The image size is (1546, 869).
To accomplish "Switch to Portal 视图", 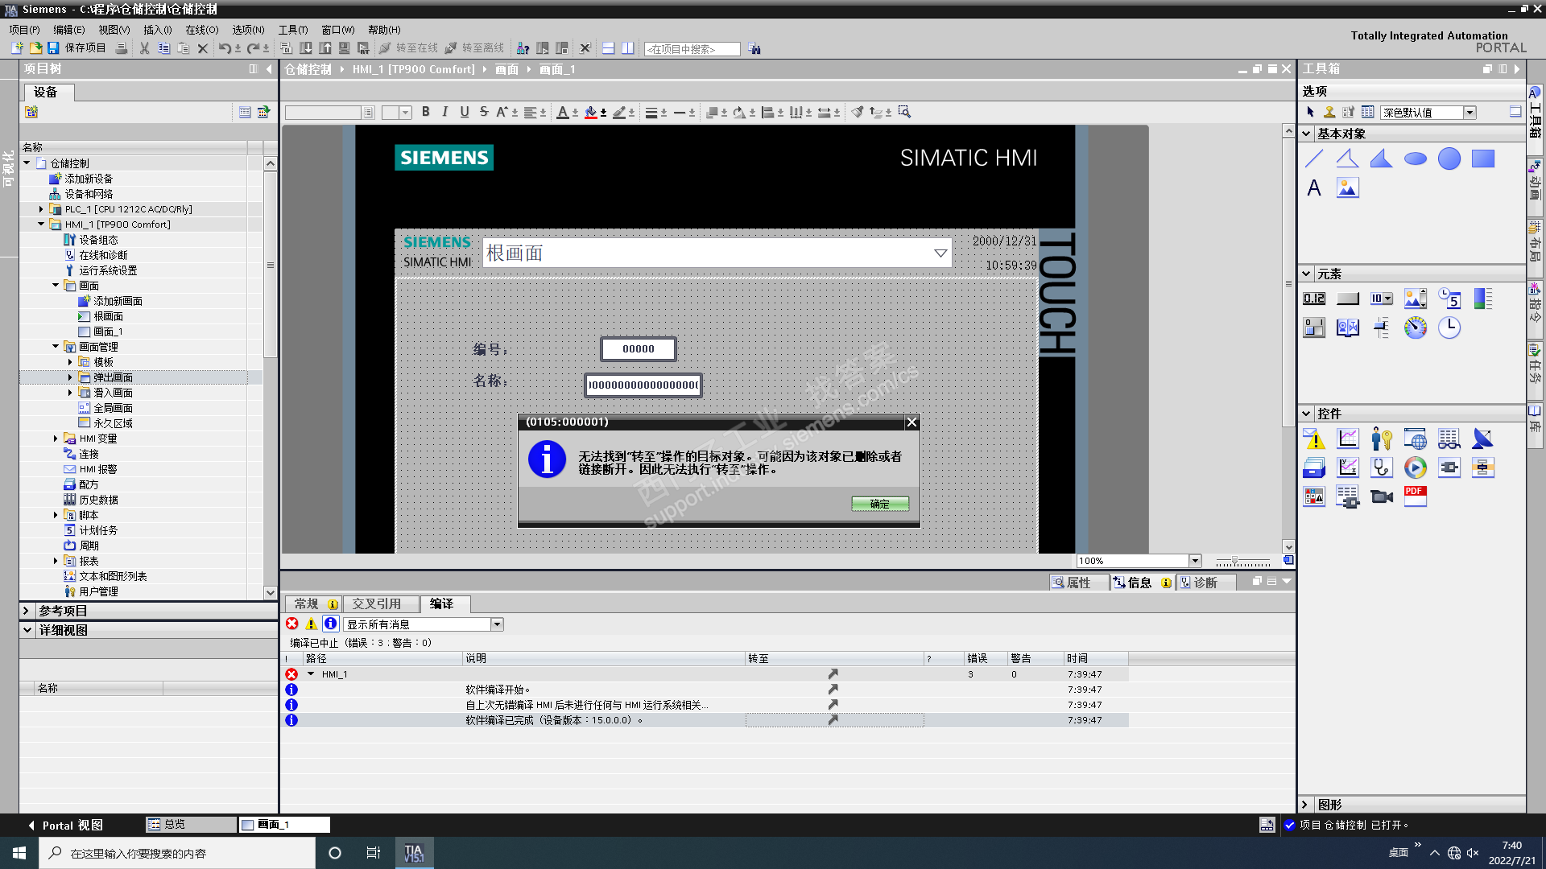I will (x=66, y=825).
